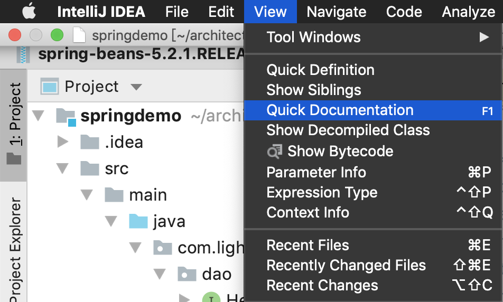
Task: Click the Project side tab folder icon
Action: pyautogui.click(x=14, y=158)
